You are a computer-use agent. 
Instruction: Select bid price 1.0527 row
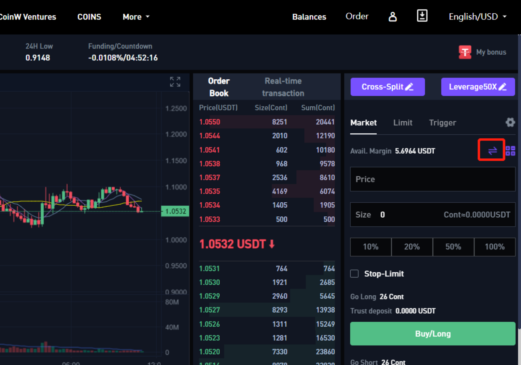pos(267,310)
